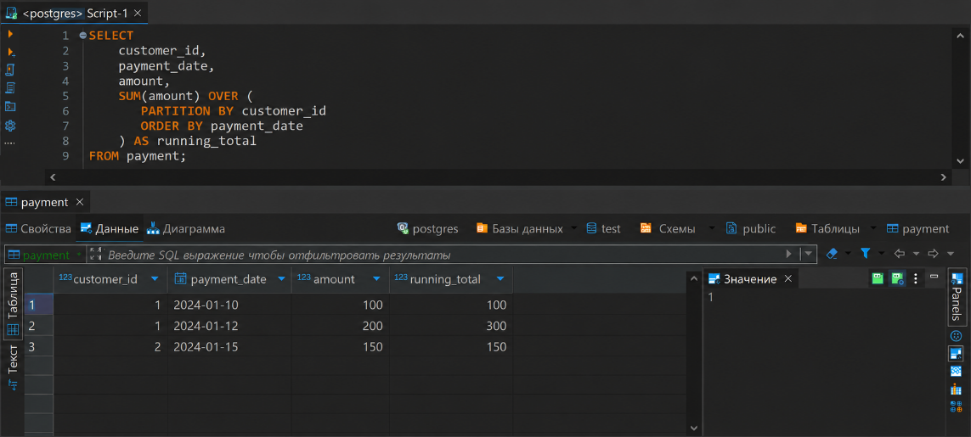Click the execute SQL script icon
This screenshot has width=971, height=437.
point(10,70)
